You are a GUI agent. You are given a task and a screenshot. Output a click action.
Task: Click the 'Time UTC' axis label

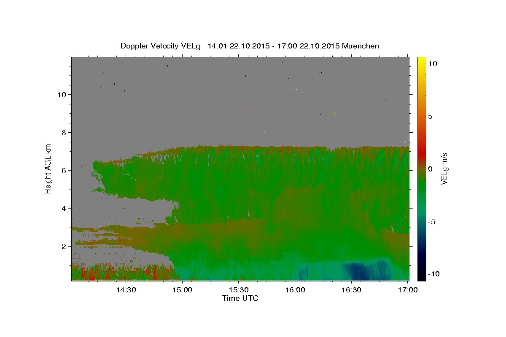240,298
